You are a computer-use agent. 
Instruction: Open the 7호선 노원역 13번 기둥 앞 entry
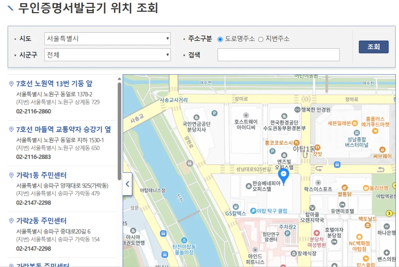pyautogui.click(x=54, y=83)
